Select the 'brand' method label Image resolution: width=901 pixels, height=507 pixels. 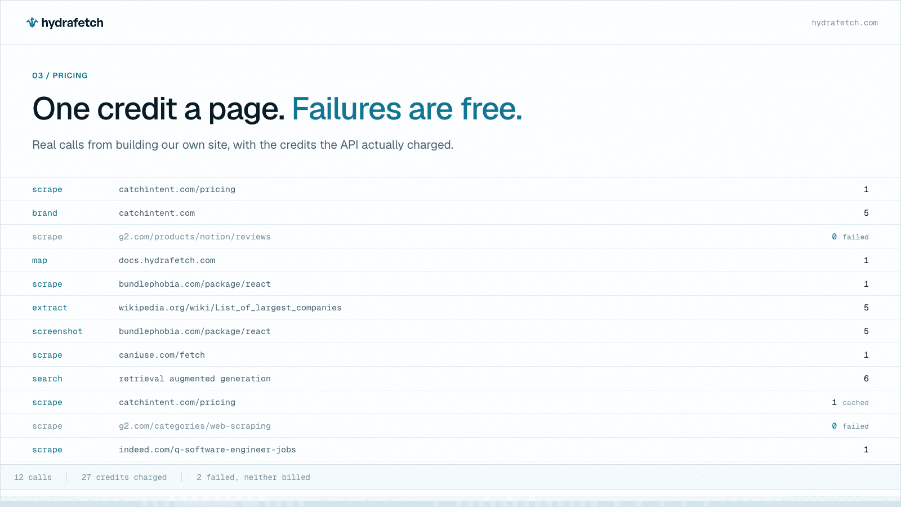click(44, 213)
